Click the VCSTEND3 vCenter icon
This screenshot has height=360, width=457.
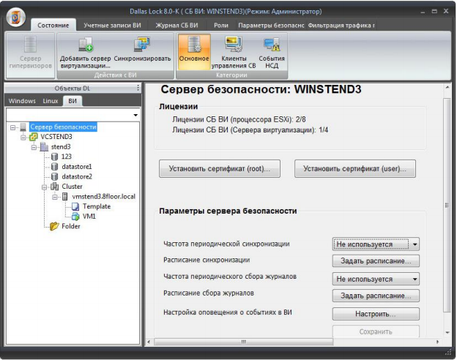[x=34, y=137]
